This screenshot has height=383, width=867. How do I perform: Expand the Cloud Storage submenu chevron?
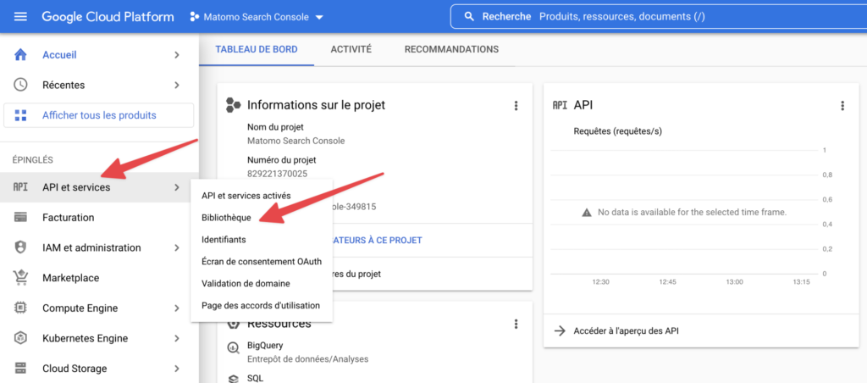[x=176, y=369]
